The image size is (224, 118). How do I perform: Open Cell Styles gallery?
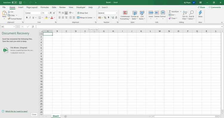pos(142,15)
